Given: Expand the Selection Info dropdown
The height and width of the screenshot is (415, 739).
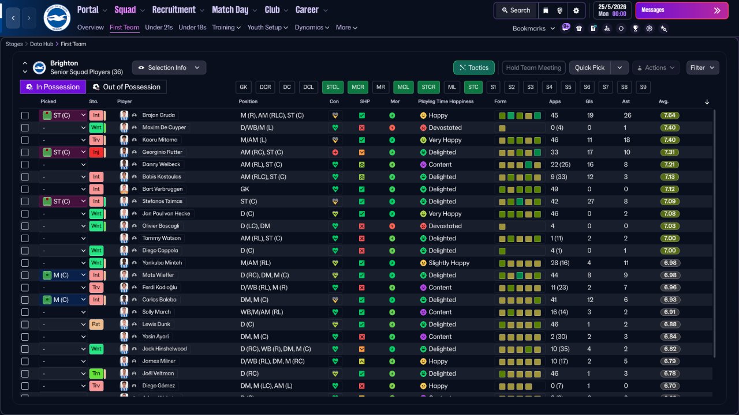Looking at the screenshot, I should tap(169, 68).
